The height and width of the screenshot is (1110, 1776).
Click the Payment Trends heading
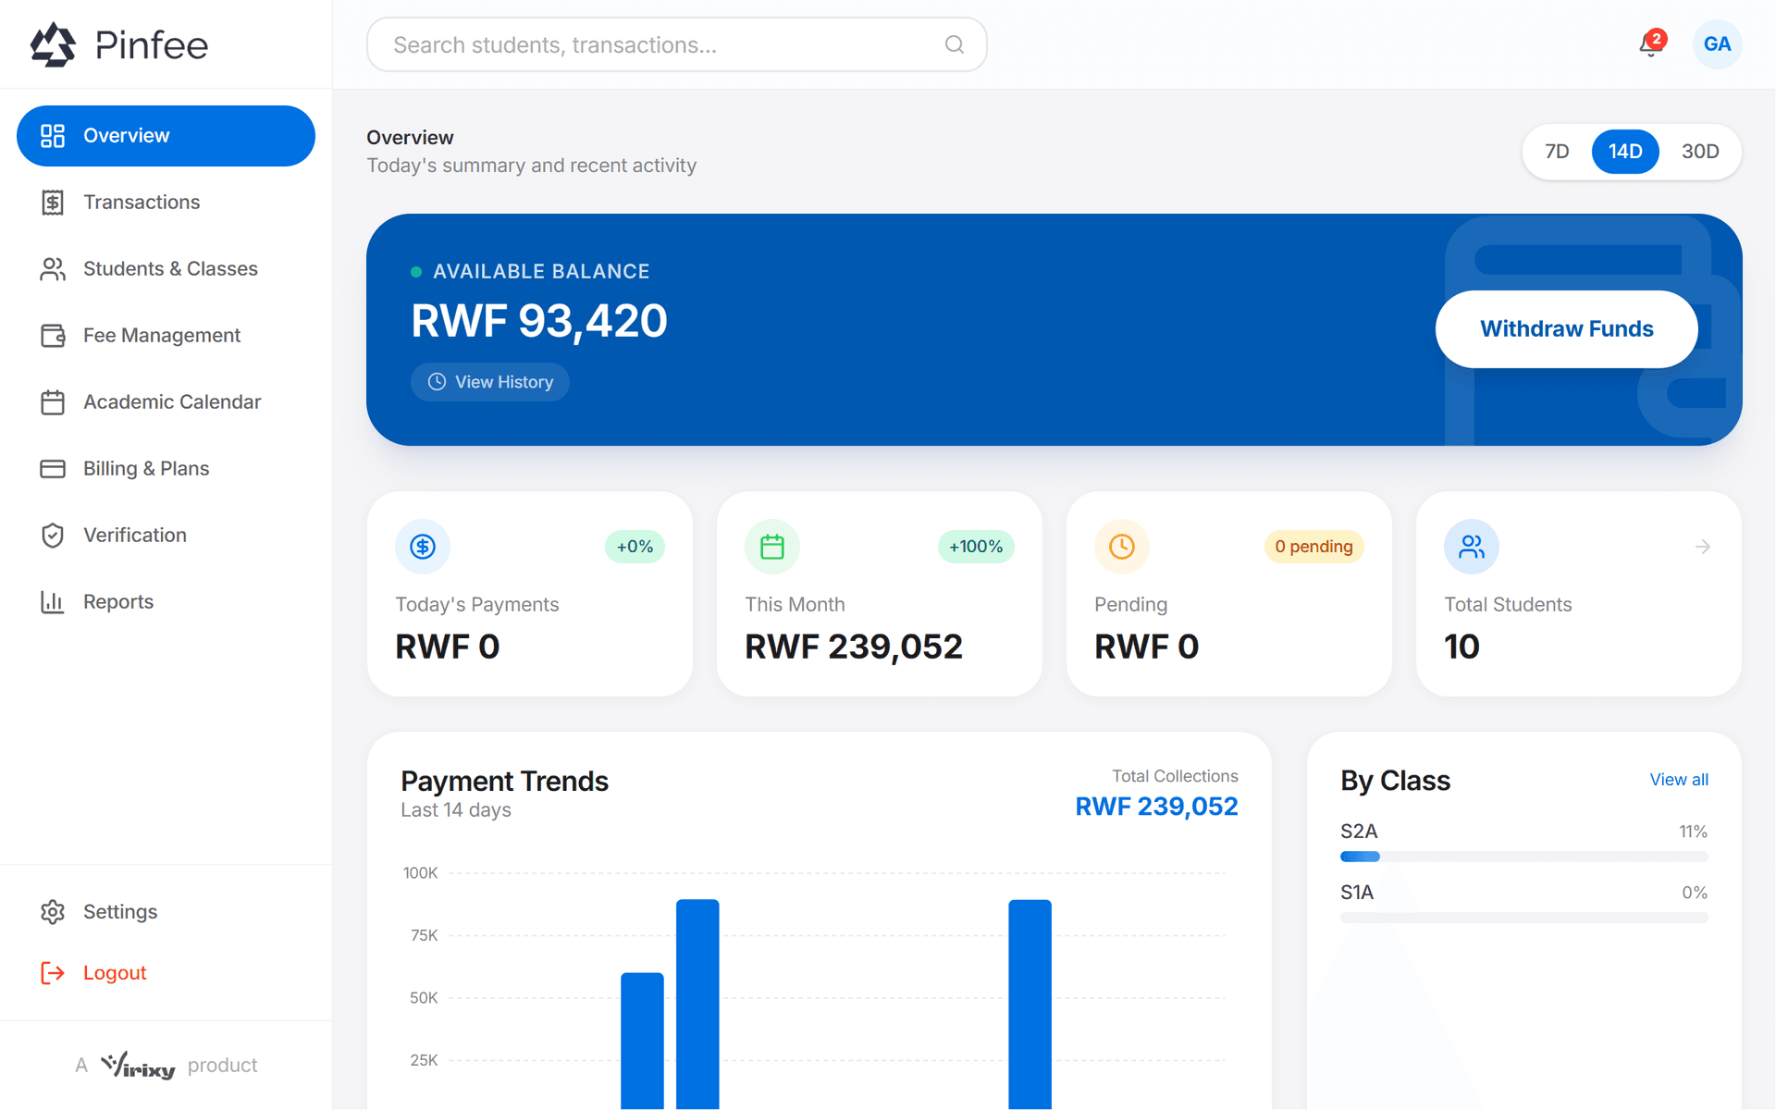pos(504,782)
